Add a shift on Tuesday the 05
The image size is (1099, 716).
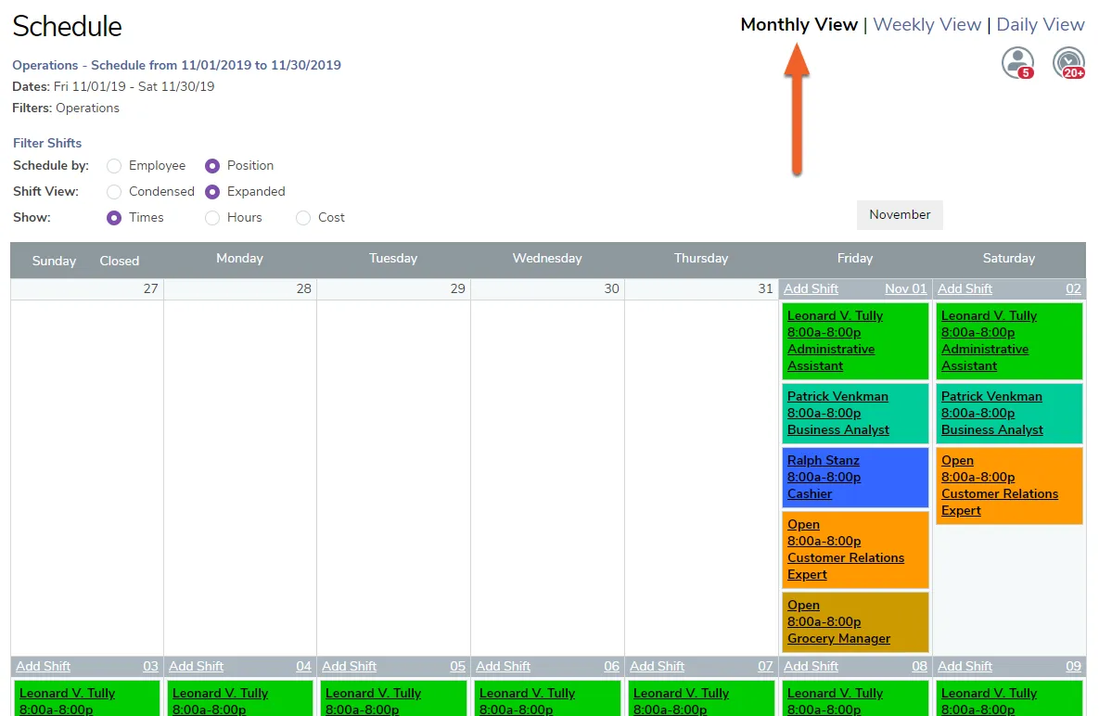(349, 666)
